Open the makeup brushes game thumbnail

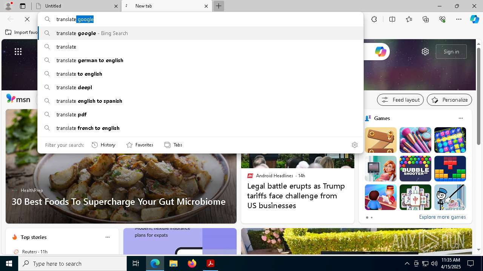coord(415,140)
